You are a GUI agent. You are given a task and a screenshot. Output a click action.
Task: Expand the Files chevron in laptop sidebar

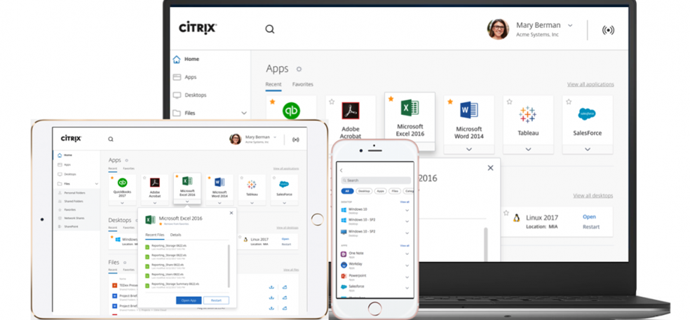pyautogui.click(x=244, y=113)
